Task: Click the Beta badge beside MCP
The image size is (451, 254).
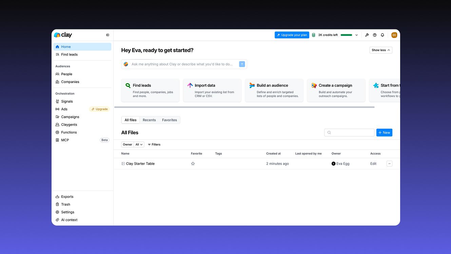Action: (x=105, y=140)
